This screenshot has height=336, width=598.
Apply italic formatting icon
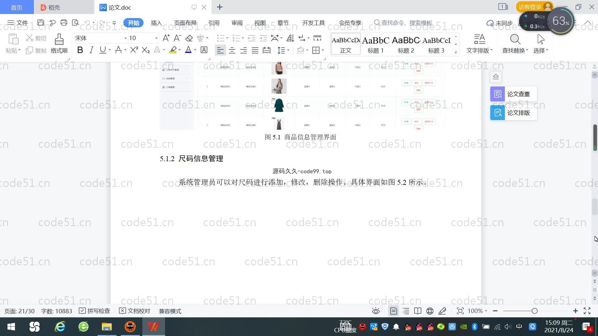click(x=91, y=50)
